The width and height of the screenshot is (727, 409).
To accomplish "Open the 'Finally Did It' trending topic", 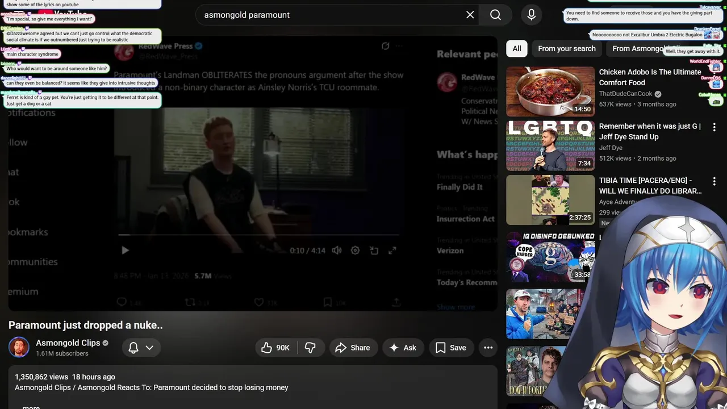I will [459, 187].
